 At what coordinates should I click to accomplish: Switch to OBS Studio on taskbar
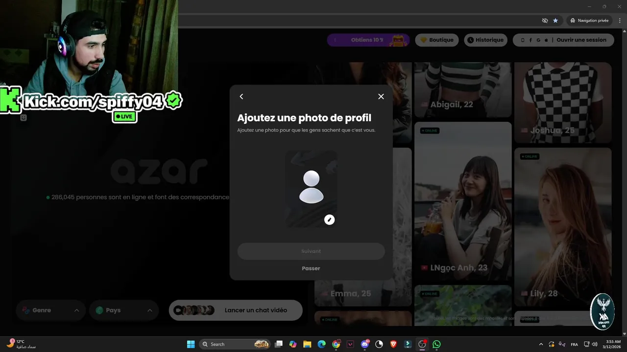click(x=422, y=344)
